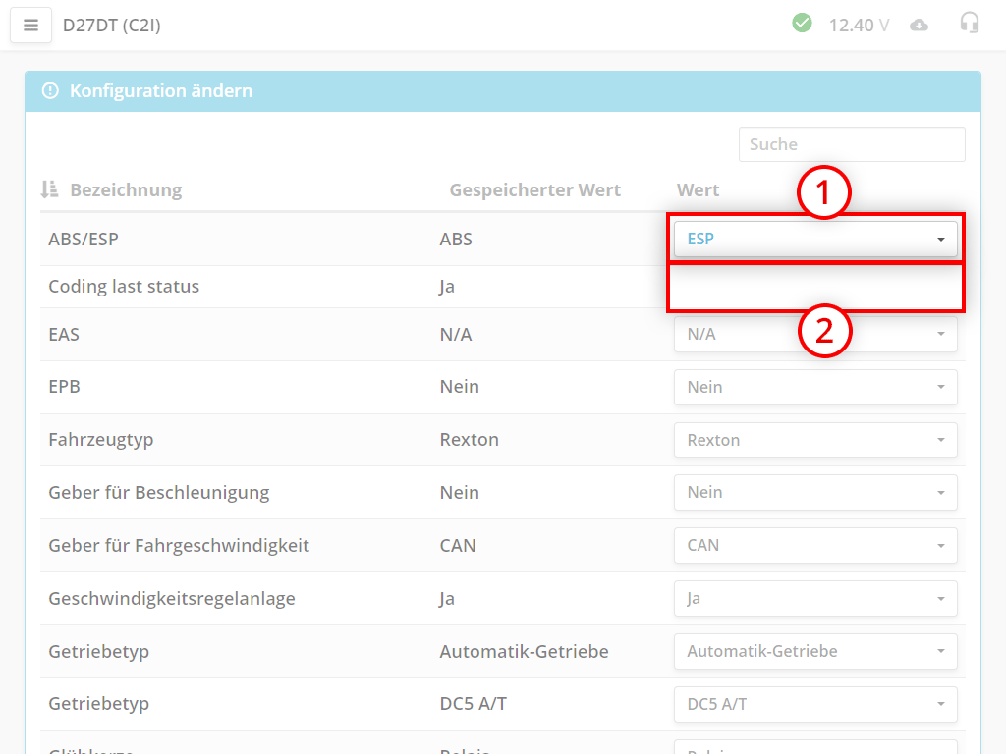Click the green connection status checkmark
Viewport: 1006px width, 754px height.
[x=802, y=23]
